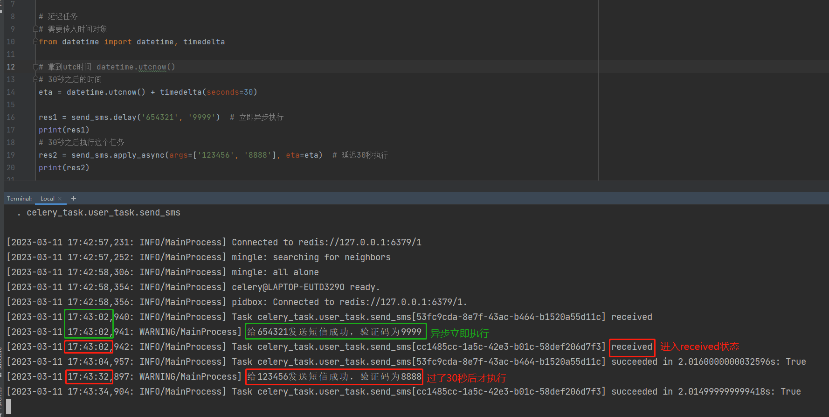Click 'mingle: searching for neighbors' log line
The image size is (829, 417).
(311, 257)
